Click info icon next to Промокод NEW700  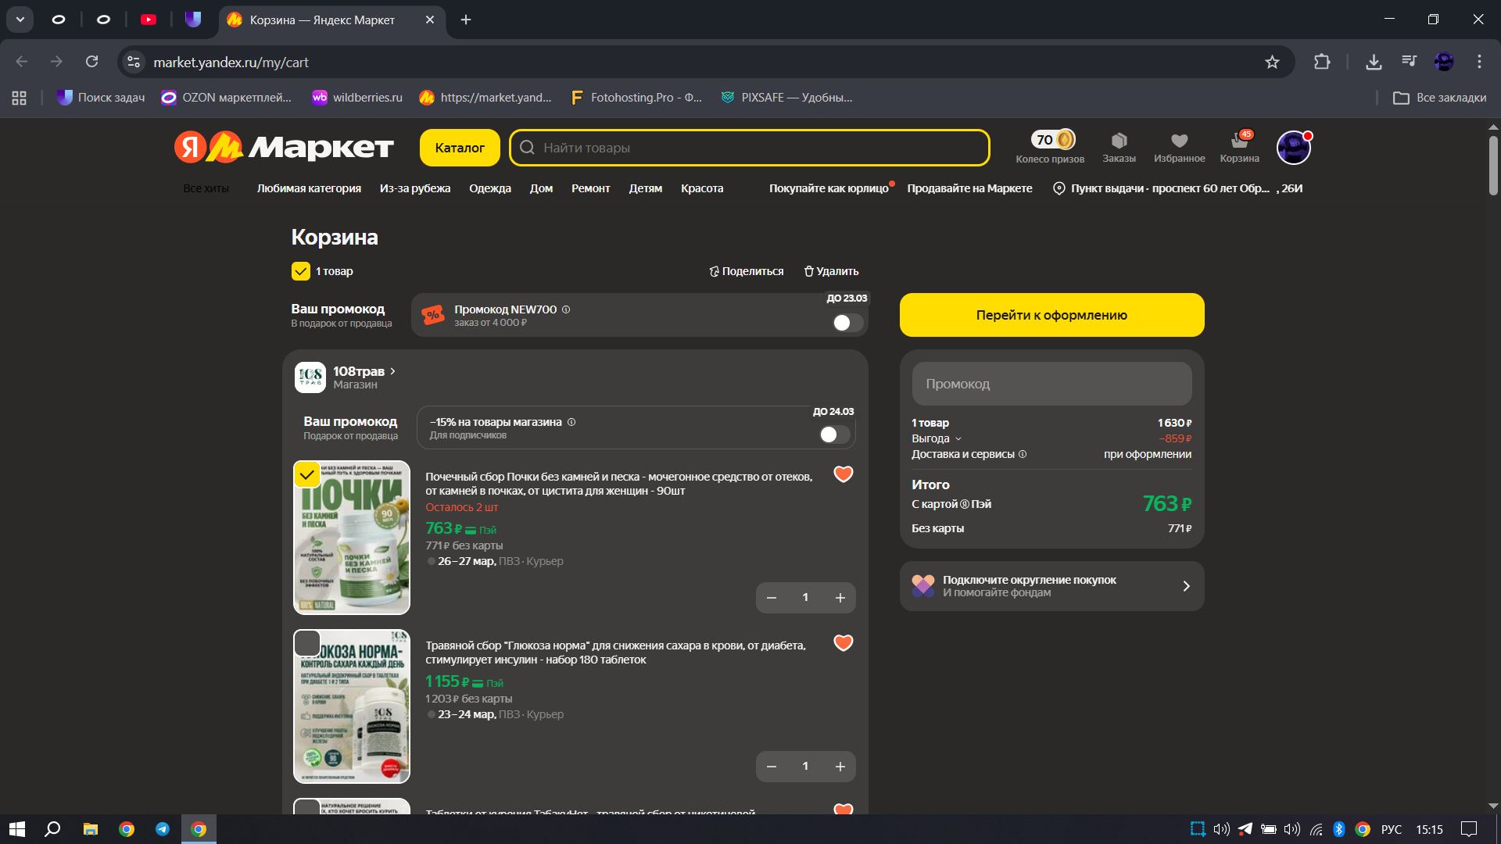[566, 309]
